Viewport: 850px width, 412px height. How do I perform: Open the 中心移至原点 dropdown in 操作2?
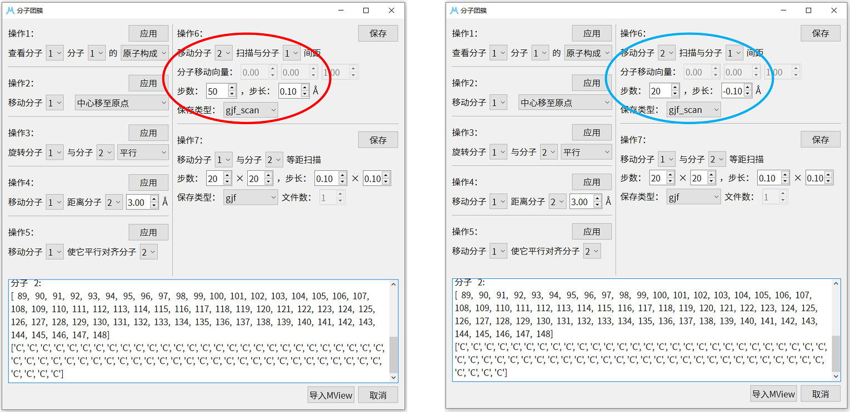click(x=122, y=102)
